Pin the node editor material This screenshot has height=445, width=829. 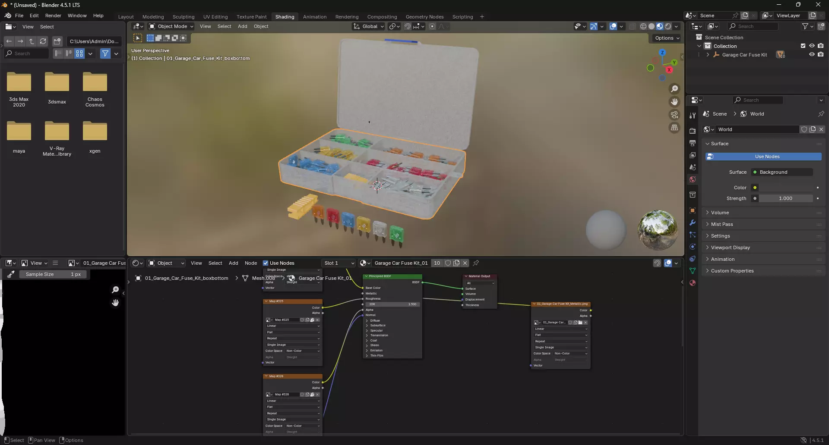point(476,263)
